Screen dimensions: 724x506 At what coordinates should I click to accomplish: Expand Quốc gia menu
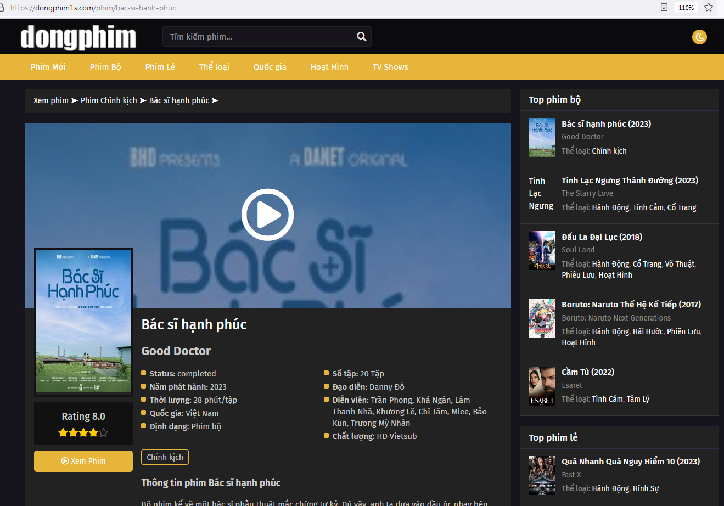270,67
